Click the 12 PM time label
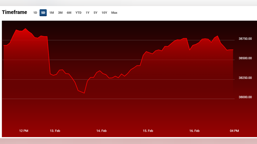The image size is (257, 144). click(24, 131)
